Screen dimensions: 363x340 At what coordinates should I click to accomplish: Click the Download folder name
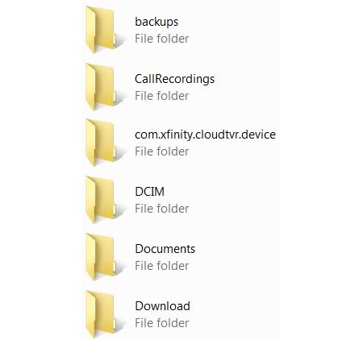(x=163, y=306)
